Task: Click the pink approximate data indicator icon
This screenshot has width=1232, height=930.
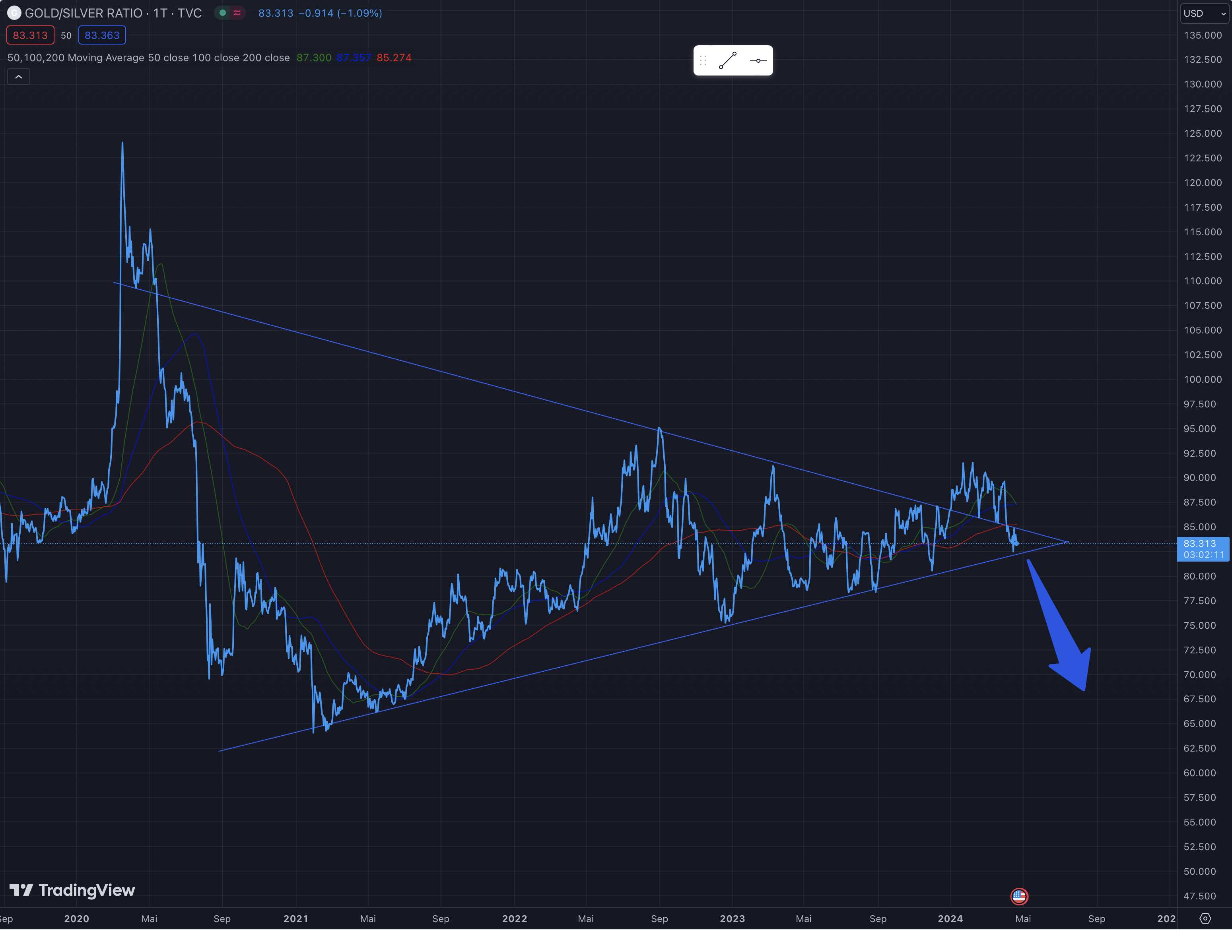Action: tap(237, 13)
